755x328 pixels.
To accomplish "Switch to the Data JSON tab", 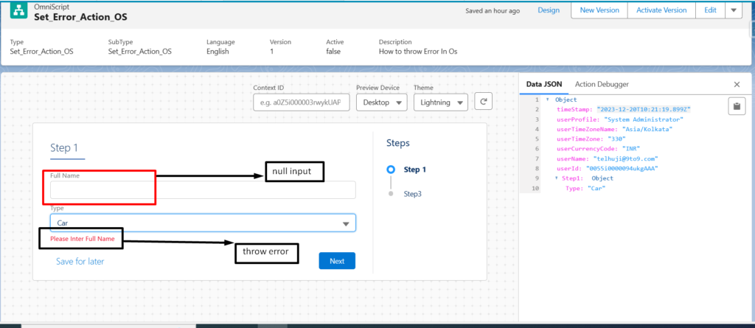I will click(x=543, y=84).
